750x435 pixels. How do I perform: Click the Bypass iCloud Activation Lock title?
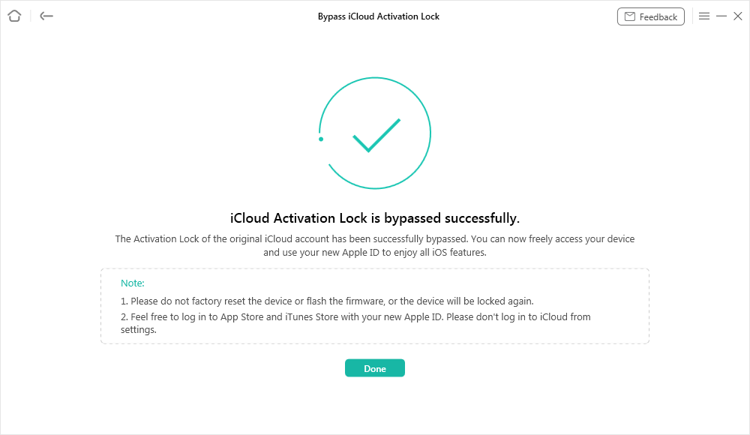coord(378,16)
